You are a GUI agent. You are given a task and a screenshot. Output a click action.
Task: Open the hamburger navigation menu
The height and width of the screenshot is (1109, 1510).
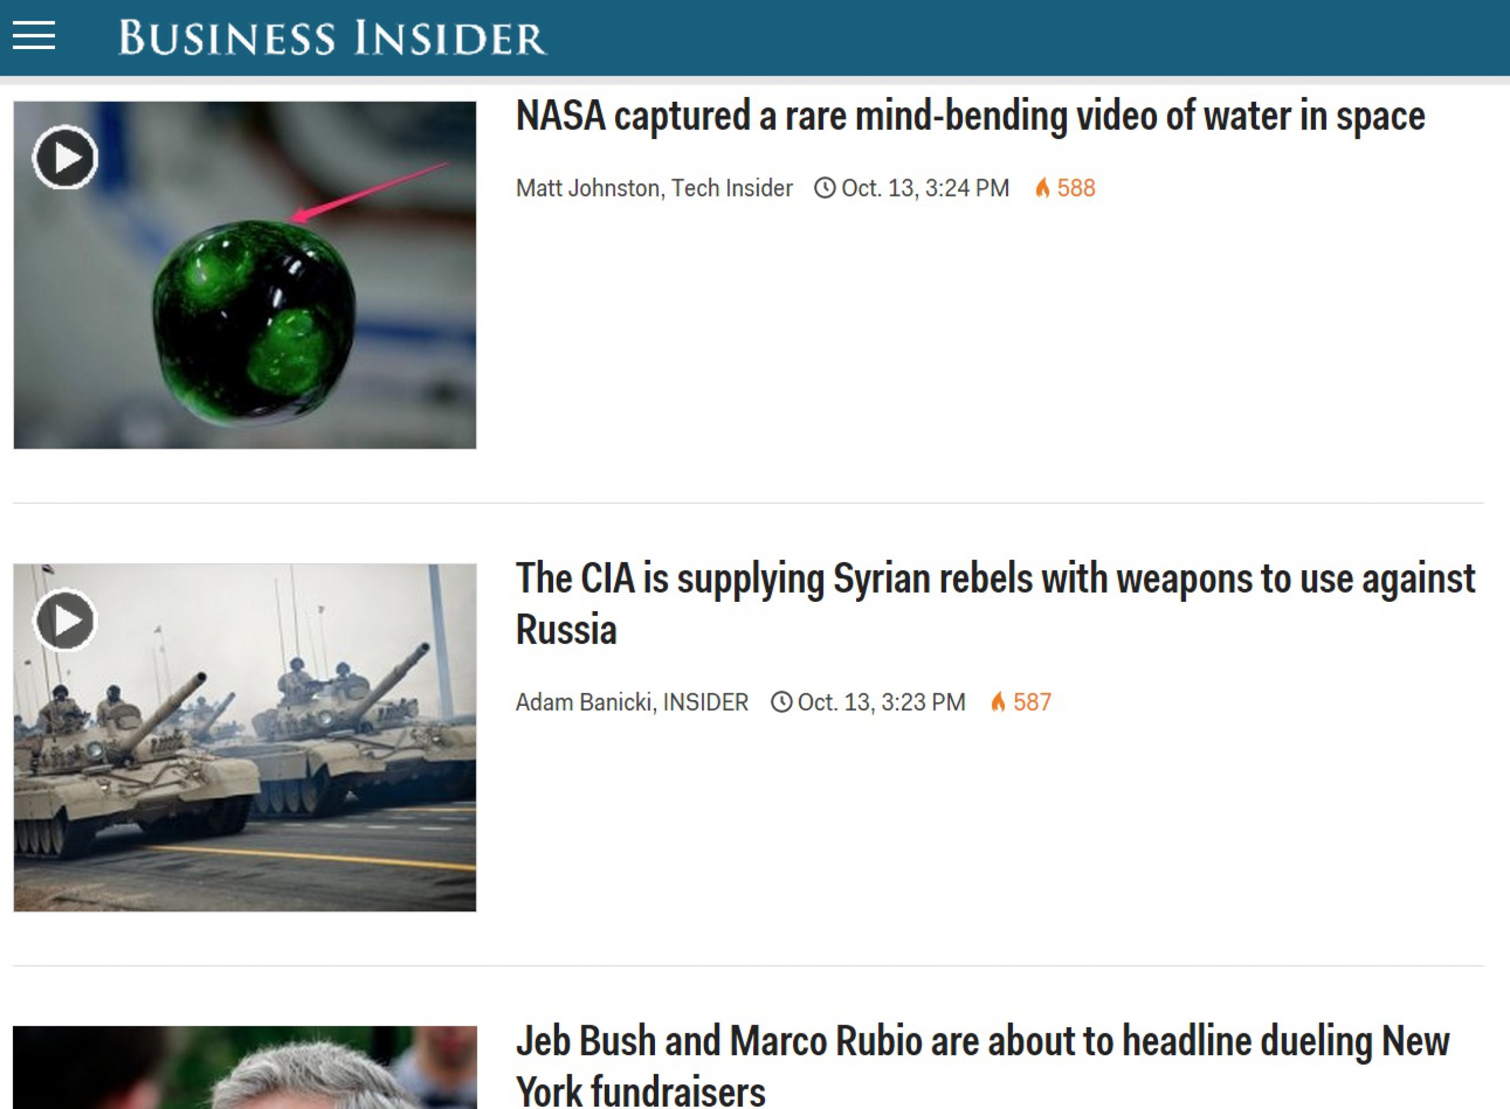(x=34, y=36)
